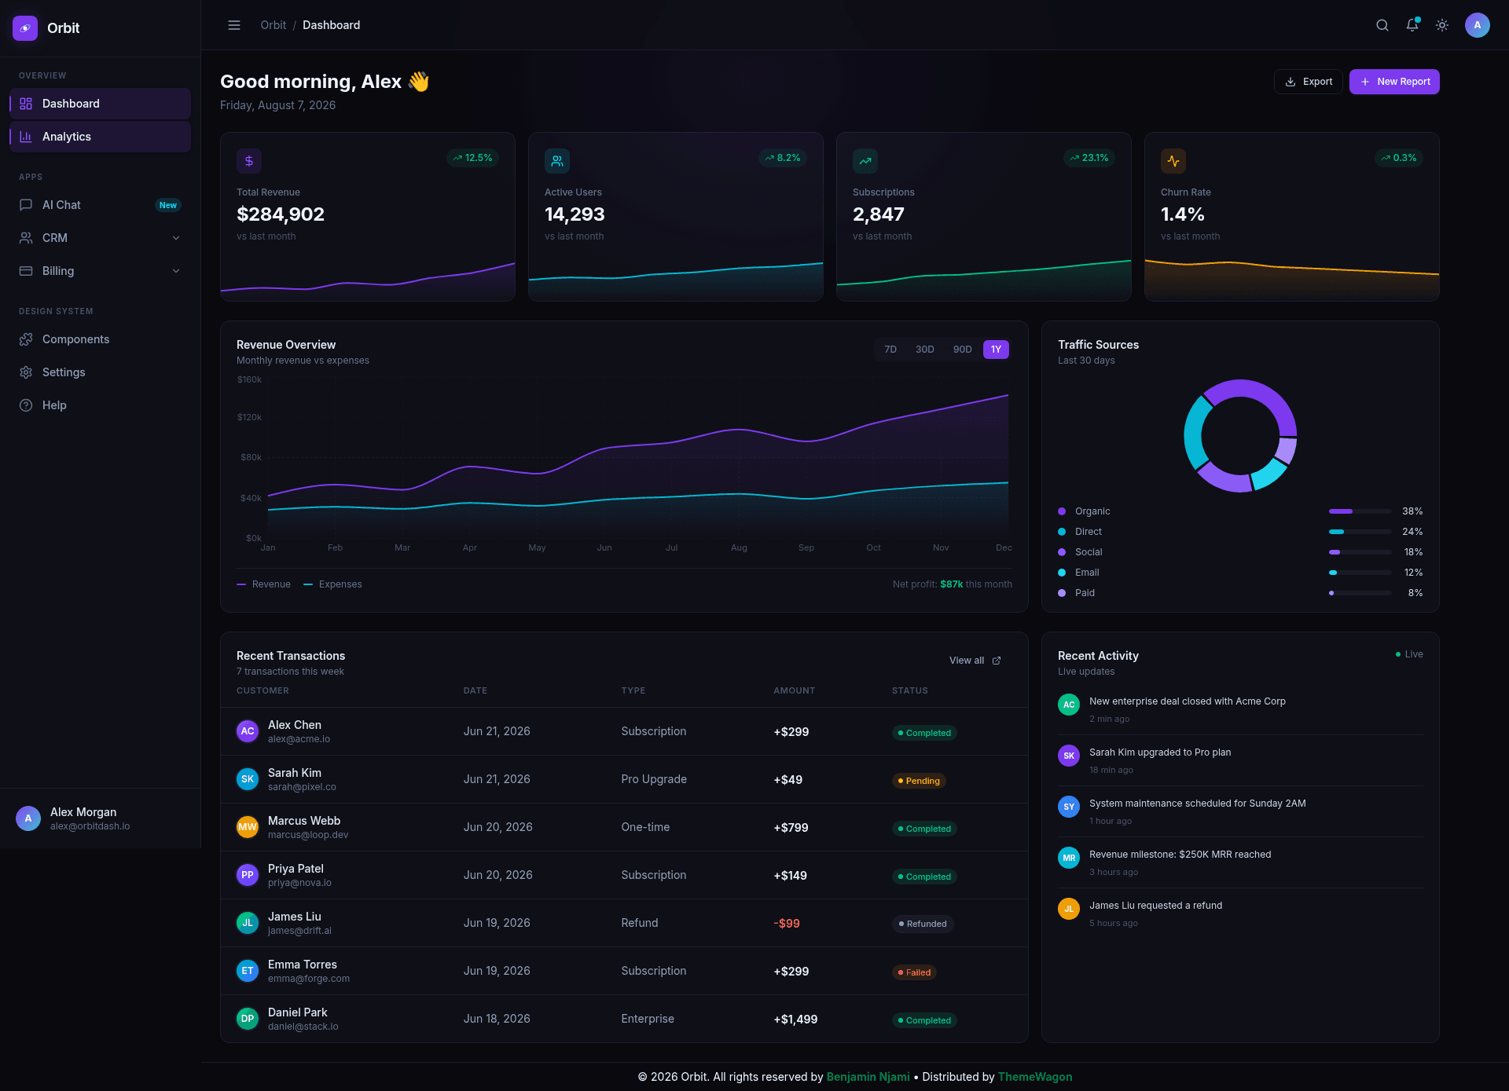Select the 1Y range tab

tap(996, 350)
